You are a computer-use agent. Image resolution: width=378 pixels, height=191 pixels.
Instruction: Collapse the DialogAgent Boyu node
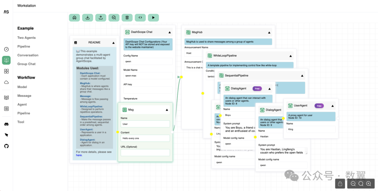click(269, 89)
